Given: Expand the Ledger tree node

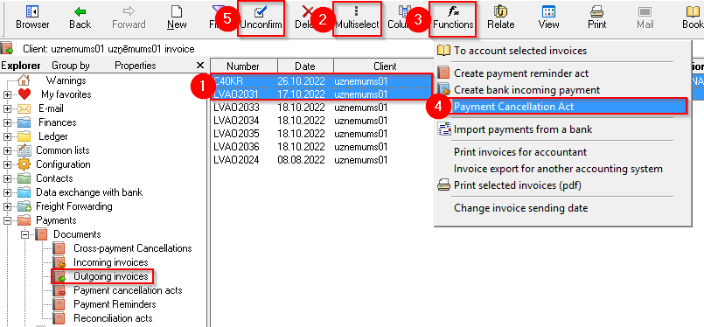Looking at the screenshot, I should (x=7, y=136).
